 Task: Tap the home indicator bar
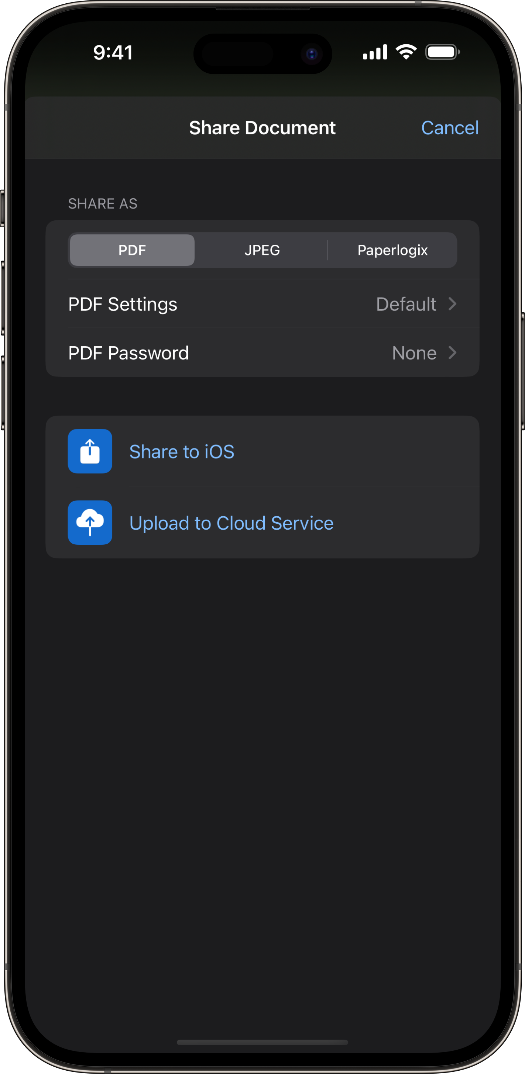point(262,1042)
